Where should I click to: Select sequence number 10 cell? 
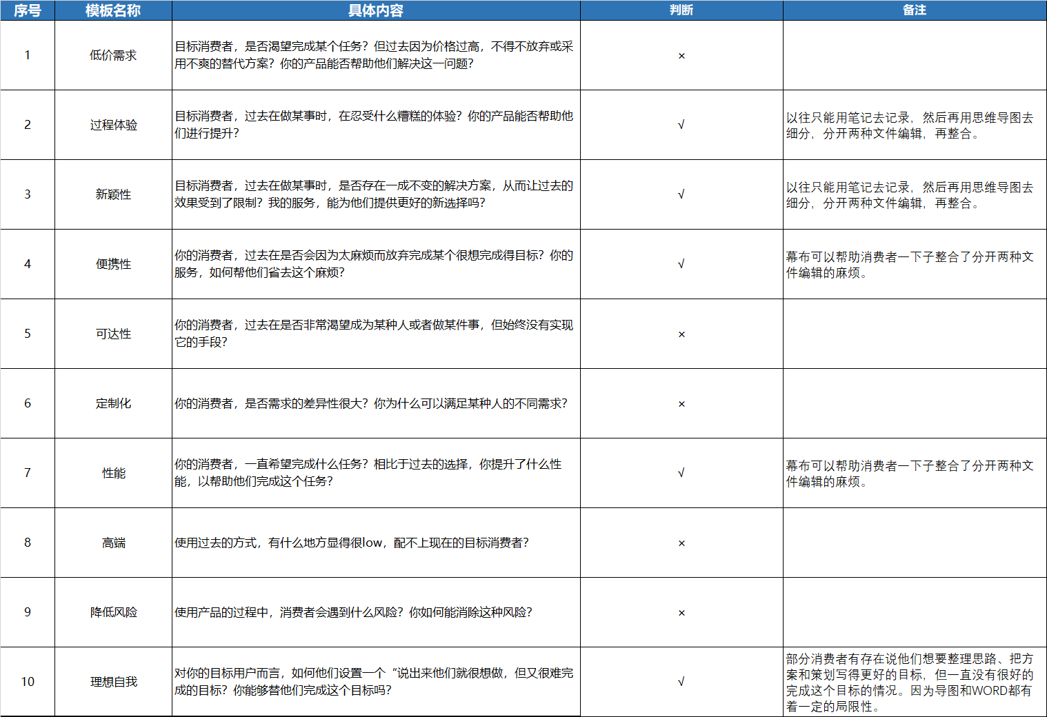[28, 682]
